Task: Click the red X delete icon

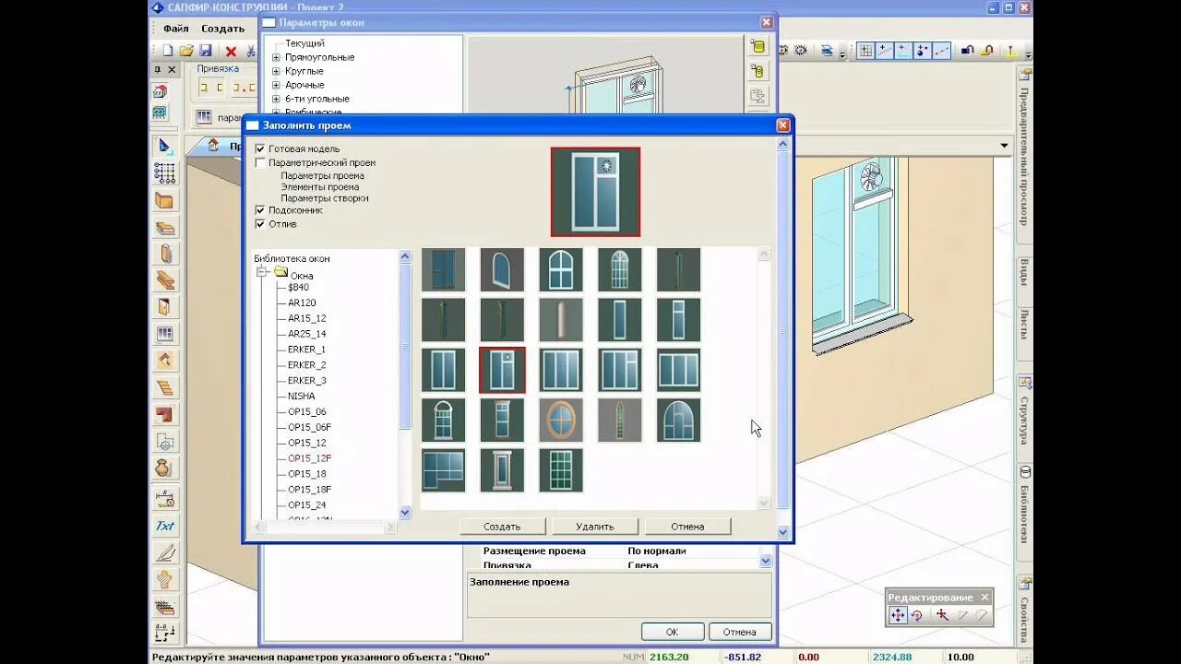Action: pos(231,52)
